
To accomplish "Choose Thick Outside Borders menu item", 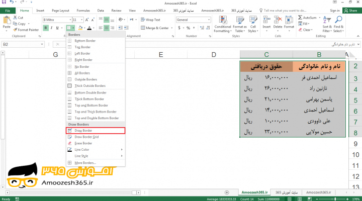I will [x=96, y=85].
